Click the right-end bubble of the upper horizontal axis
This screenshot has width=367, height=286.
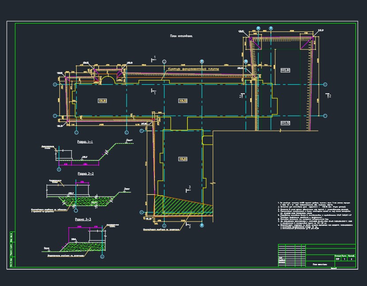pyautogui.click(x=325, y=84)
